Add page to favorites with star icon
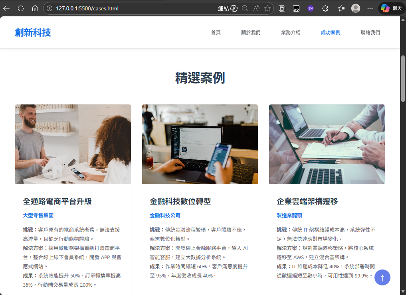406x295 pixels. coord(267,8)
